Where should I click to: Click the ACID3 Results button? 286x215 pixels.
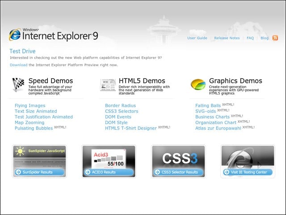click(x=109, y=172)
